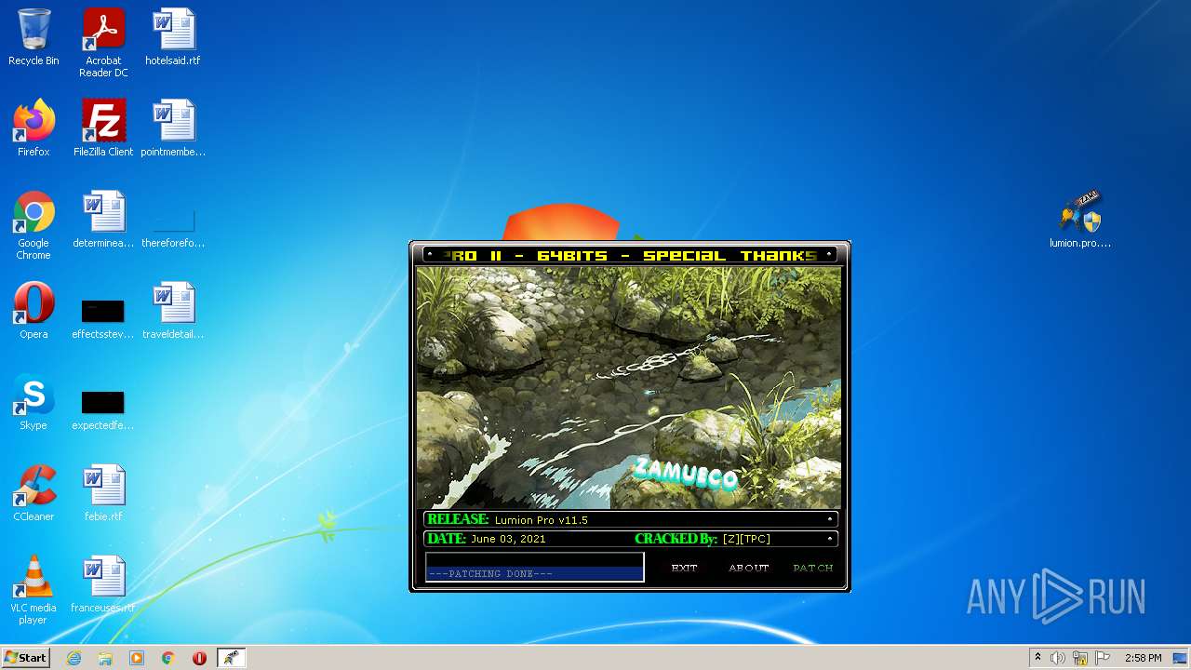Open Internet Explorer from taskbar
1191x670 pixels.
point(74,658)
